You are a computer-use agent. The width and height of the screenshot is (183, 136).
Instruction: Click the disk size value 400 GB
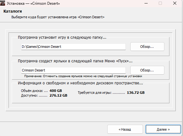pyautogui.click(x=56, y=91)
